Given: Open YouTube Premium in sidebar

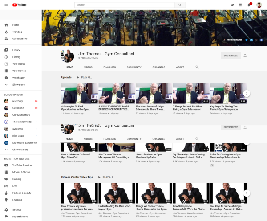Looking at the screenshot, I should coord(21,165).
